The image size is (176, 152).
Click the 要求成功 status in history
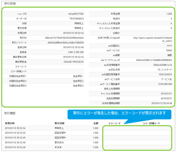pos(59,143)
